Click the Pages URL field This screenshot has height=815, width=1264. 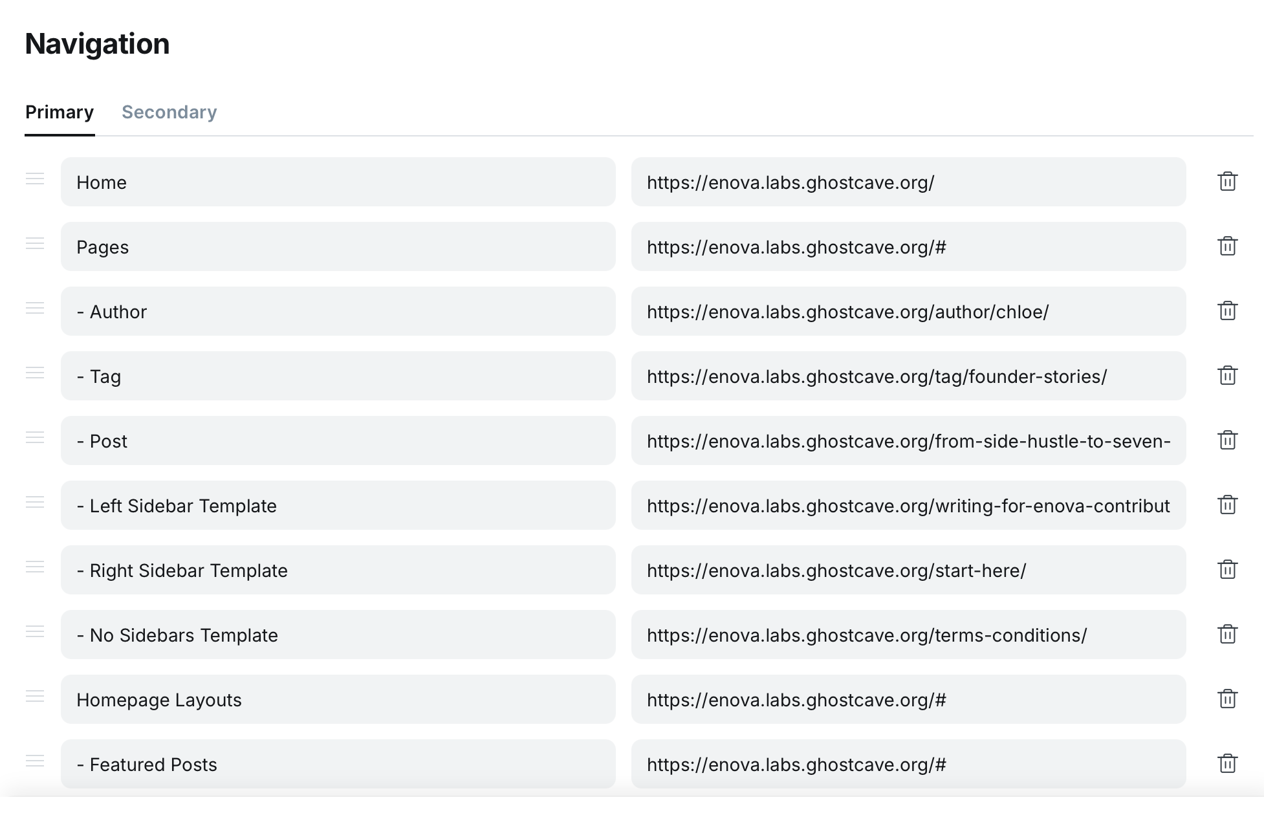908,247
